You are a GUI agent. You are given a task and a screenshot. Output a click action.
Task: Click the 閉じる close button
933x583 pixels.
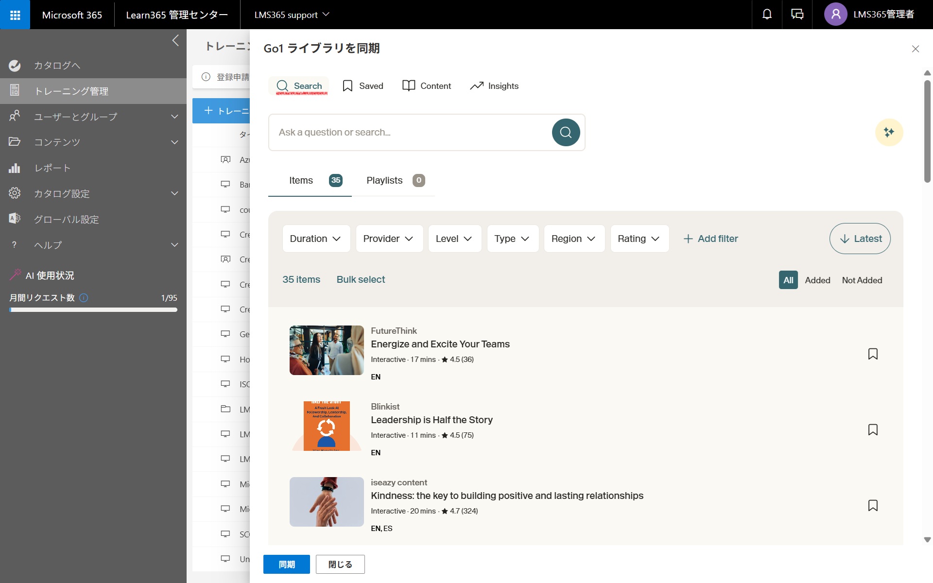point(340,564)
